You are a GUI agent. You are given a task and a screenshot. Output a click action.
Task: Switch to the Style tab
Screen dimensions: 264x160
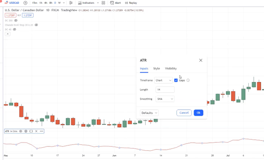(157, 68)
